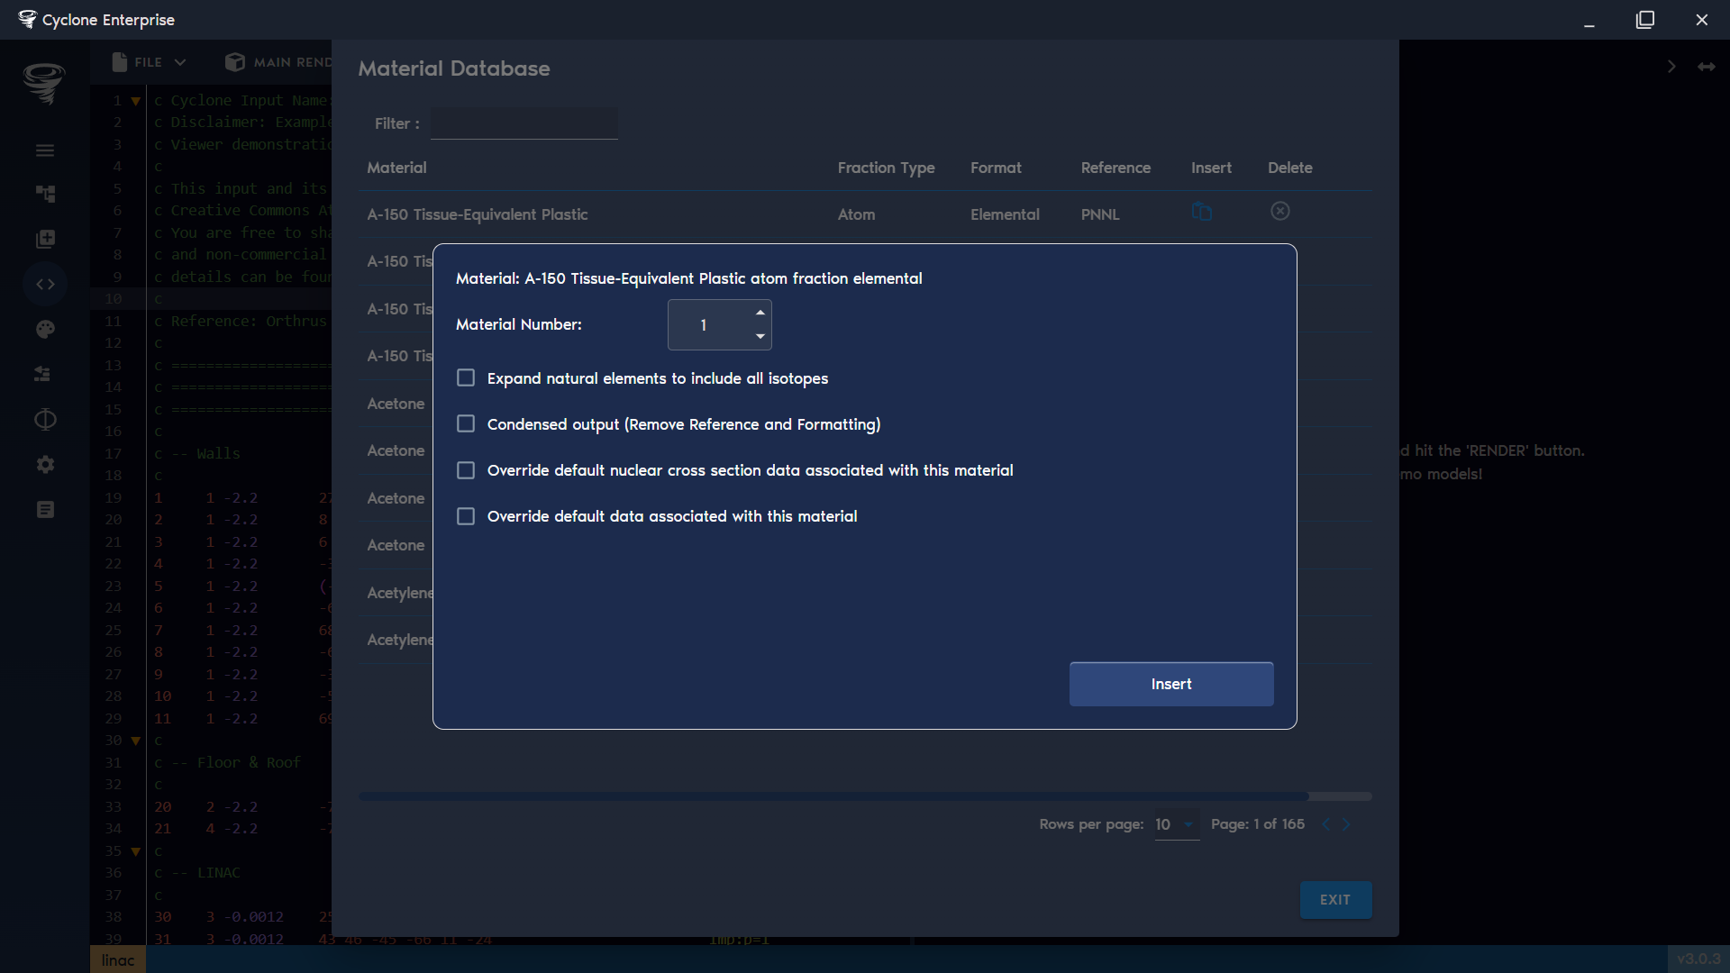This screenshot has width=1730, height=973.
Task: Open the FILE dropdown menu
Action: pos(148,62)
